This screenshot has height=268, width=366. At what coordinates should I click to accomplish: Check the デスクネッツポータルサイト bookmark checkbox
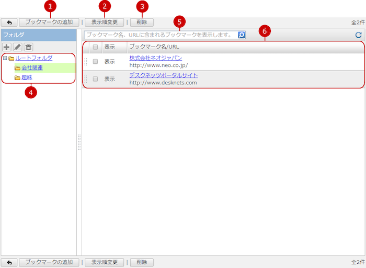pyautogui.click(x=95, y=79)
